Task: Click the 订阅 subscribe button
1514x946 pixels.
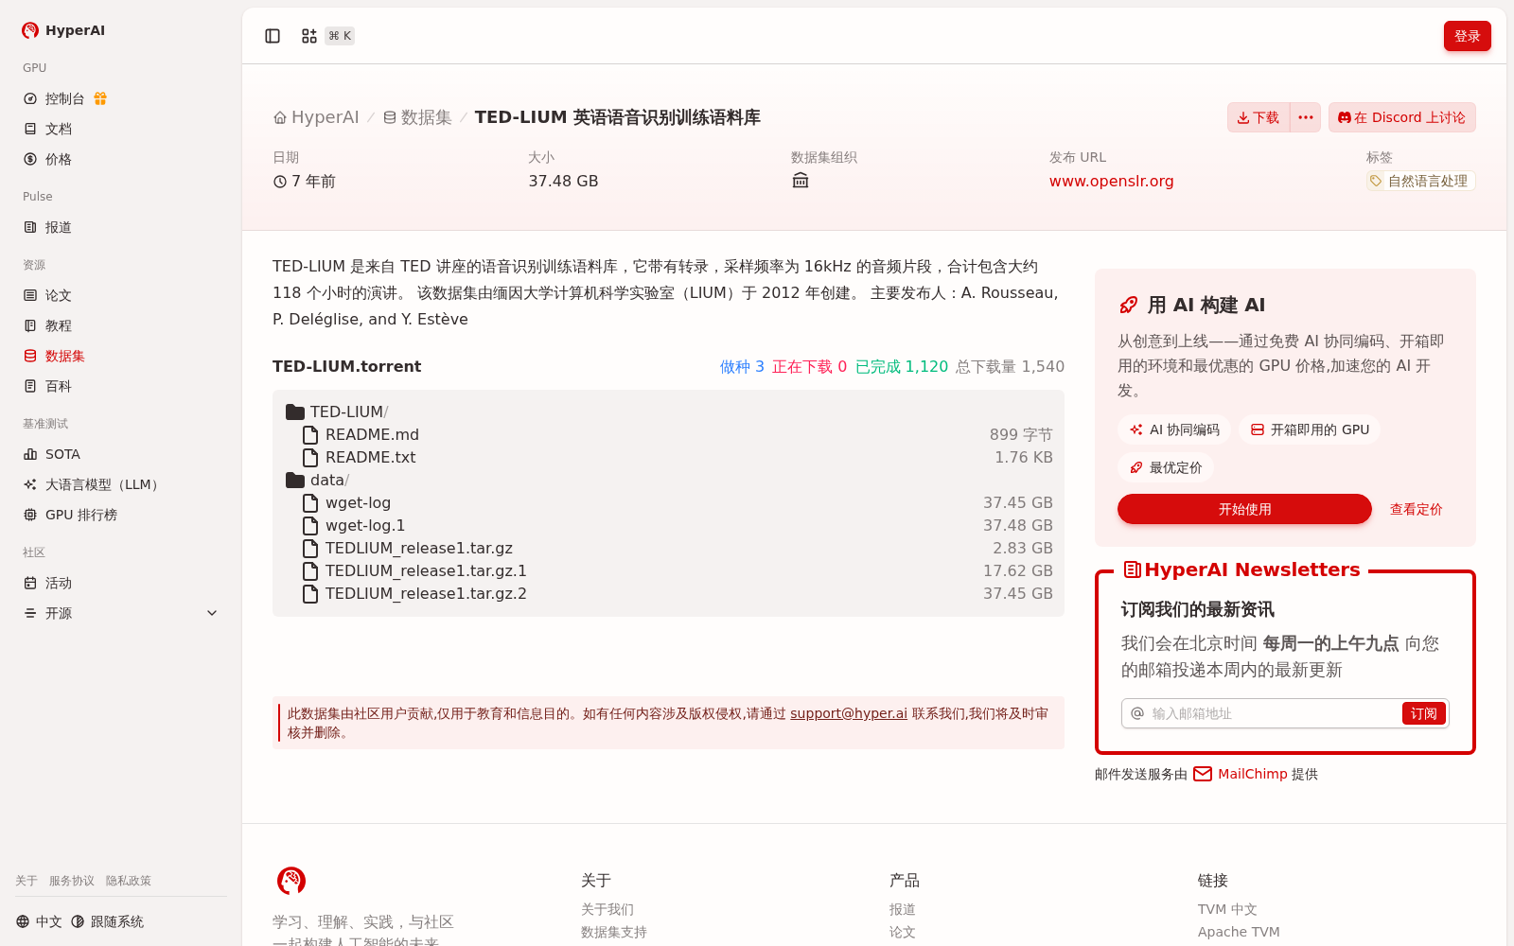Action: coord(1423,713)
